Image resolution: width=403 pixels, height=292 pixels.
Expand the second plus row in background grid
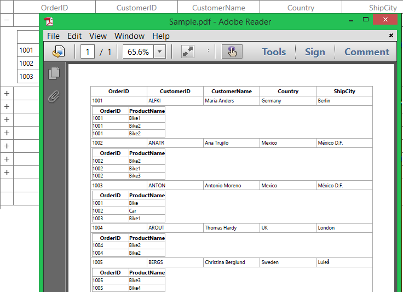click(x=7, y=106)
